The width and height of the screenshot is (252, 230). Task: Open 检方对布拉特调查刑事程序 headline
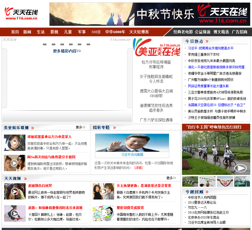pyautogui.click(x=156, y=64)
